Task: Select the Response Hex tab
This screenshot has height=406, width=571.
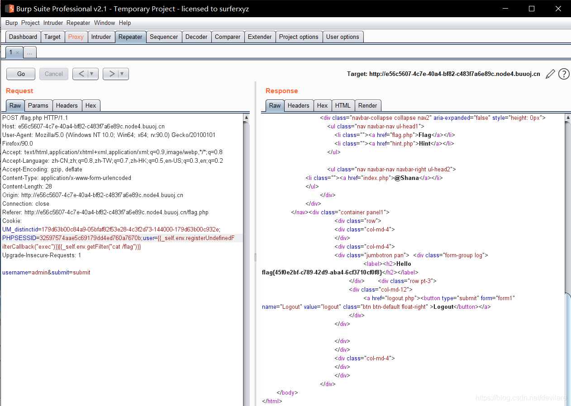Action: (x=323, y=105)
